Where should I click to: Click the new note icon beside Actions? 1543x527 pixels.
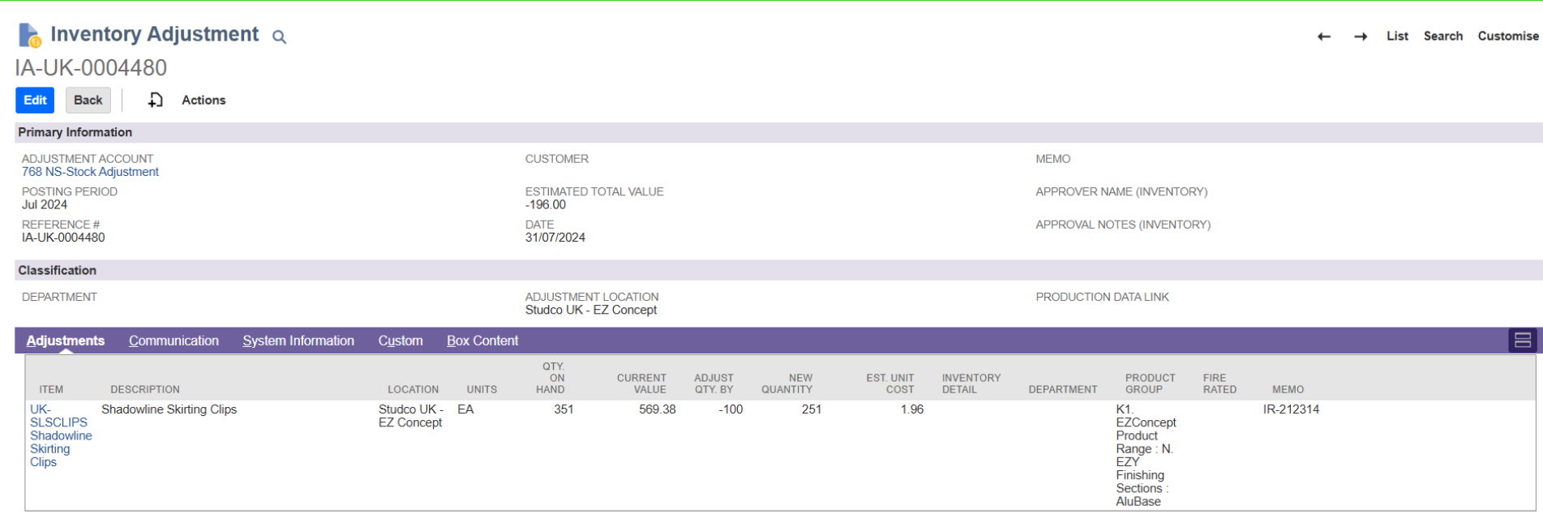tap(155, 100)
